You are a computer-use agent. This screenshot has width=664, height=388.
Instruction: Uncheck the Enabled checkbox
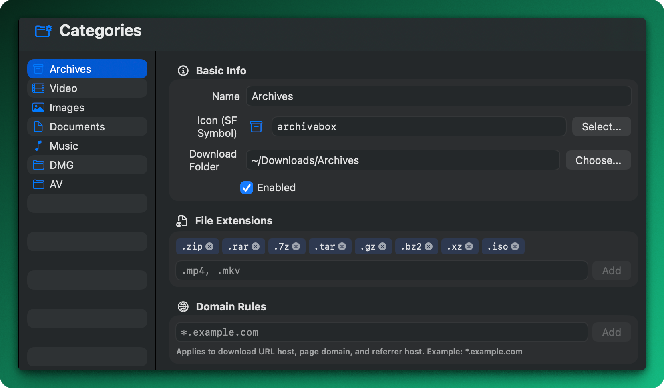point(247,188)
